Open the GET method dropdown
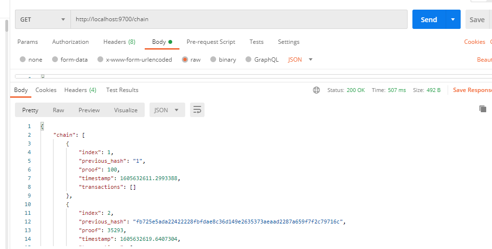 [42, 19]
